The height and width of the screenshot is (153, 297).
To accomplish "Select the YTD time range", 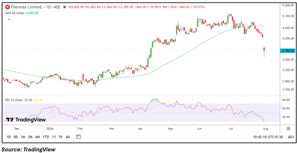I will pyautogui.click(x=46, y=137).
